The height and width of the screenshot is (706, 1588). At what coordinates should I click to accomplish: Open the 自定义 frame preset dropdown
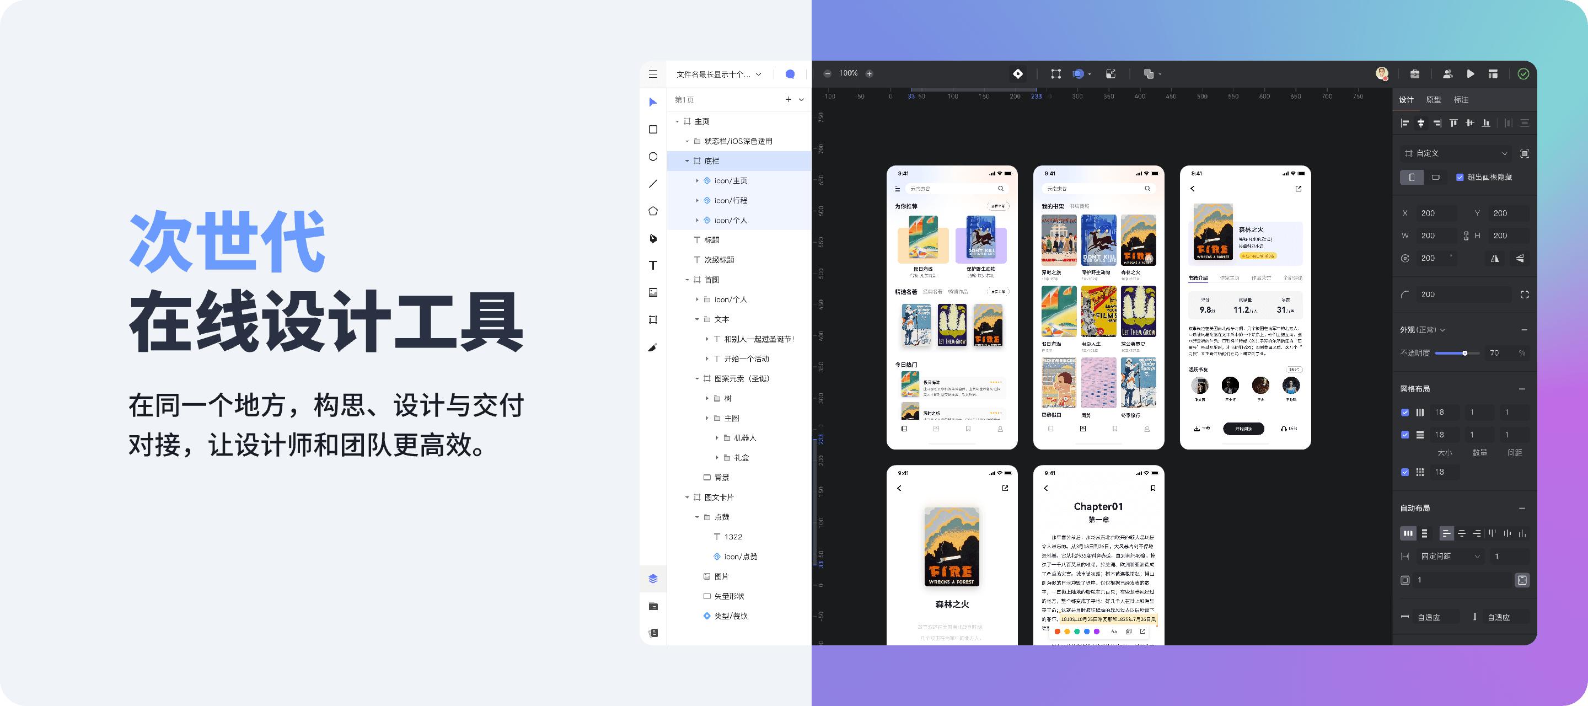point(1456,153)
